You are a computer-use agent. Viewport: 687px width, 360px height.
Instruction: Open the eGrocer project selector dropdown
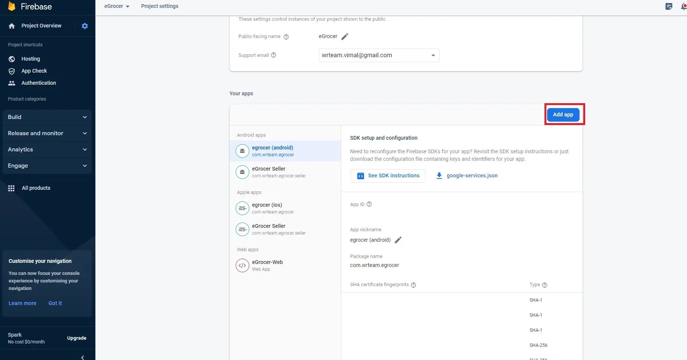(117, 6)
